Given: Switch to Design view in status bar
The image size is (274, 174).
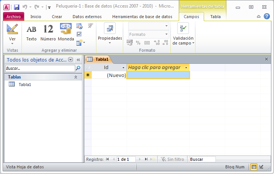Looking at the screenshot, I should pos(261,167).
